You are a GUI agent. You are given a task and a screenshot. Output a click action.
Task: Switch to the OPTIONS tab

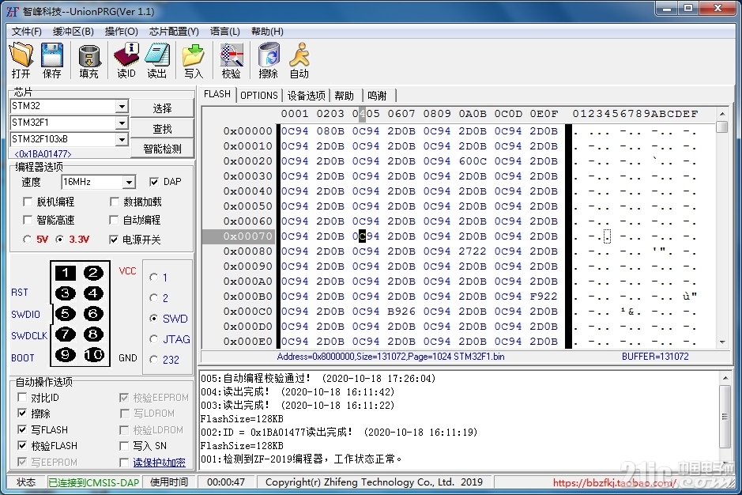point(259,96)
